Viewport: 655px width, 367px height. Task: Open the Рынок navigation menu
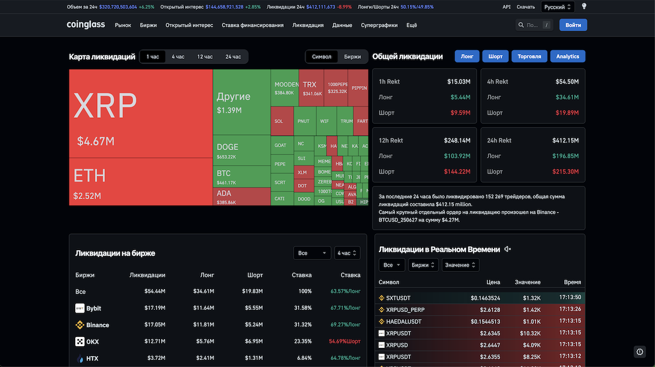click(x=123, y=25)
